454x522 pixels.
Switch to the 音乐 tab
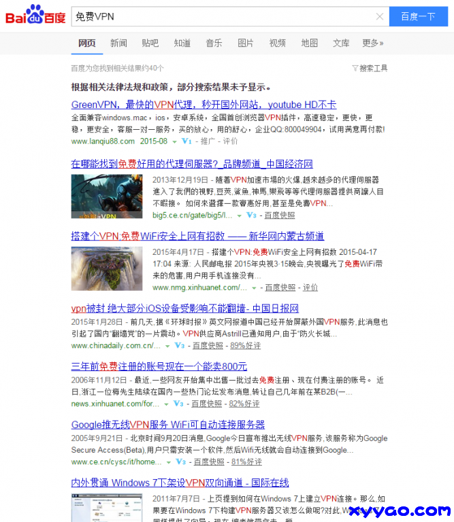[x=214, y=43]
